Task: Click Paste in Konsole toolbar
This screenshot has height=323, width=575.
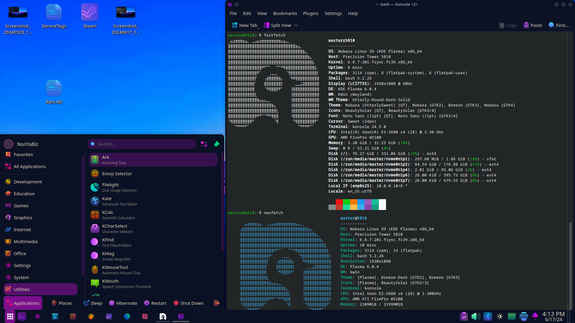Action: point(533,26)
